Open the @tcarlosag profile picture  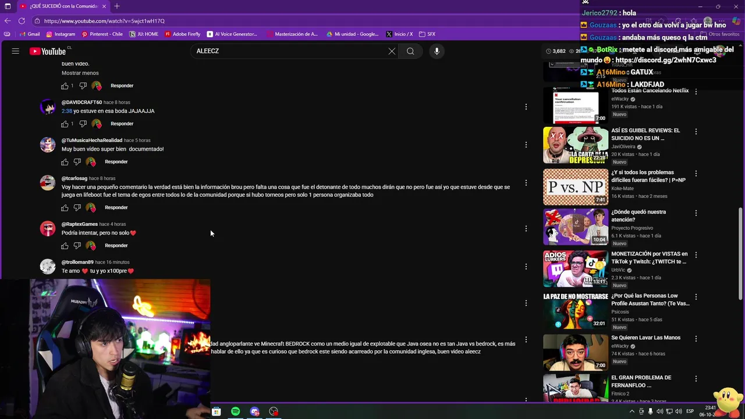(48, 183)
